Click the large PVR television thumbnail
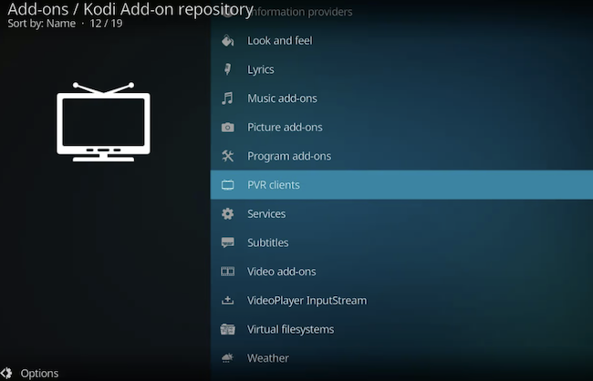Image resolution: width=593 pixels, height=381 pixels. pos(103,122)
